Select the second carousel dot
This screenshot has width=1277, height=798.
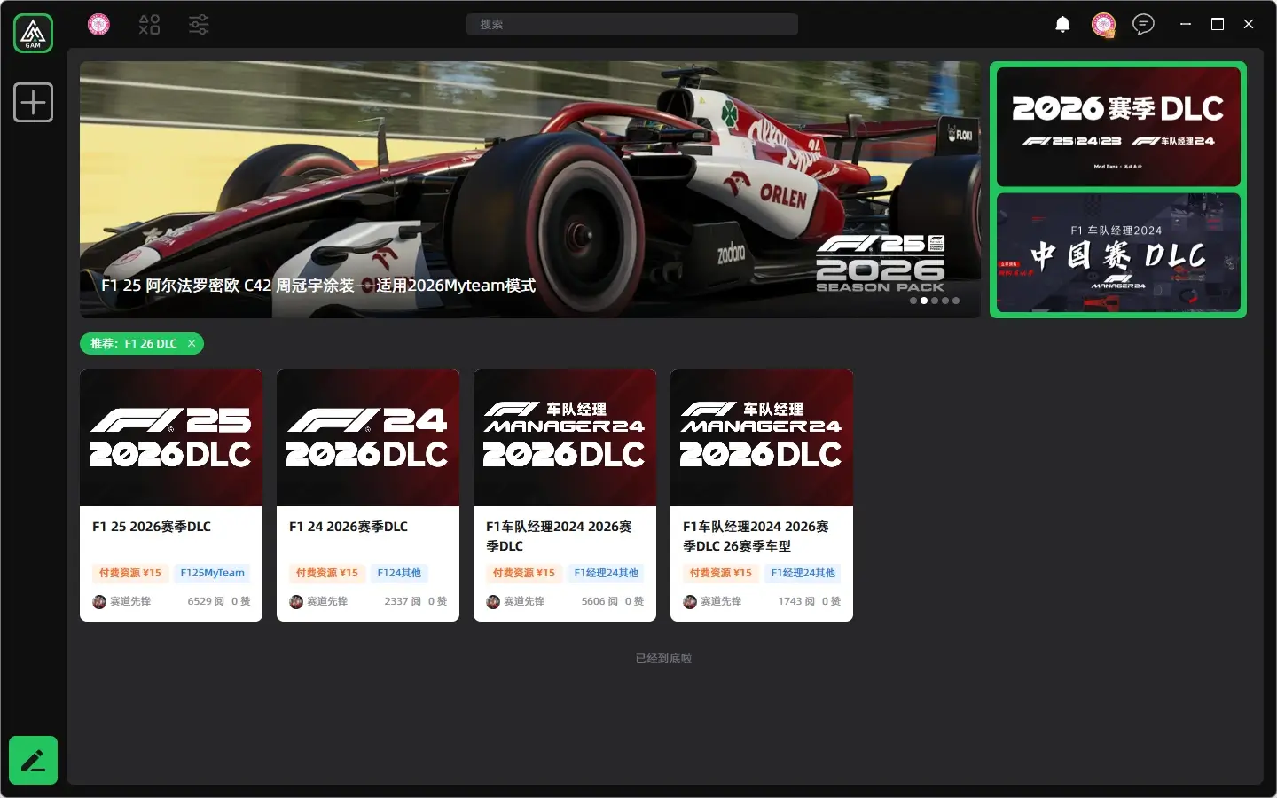coord(924,301)
